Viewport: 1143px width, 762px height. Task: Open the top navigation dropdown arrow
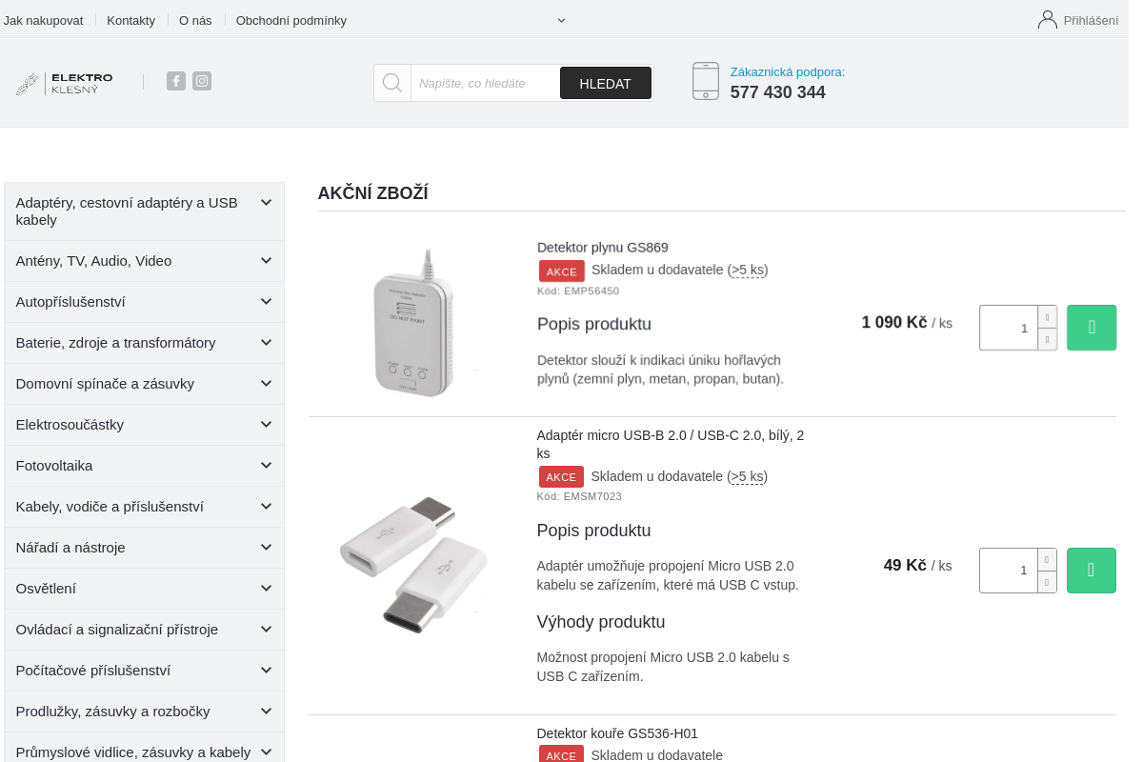click(561, 20)
